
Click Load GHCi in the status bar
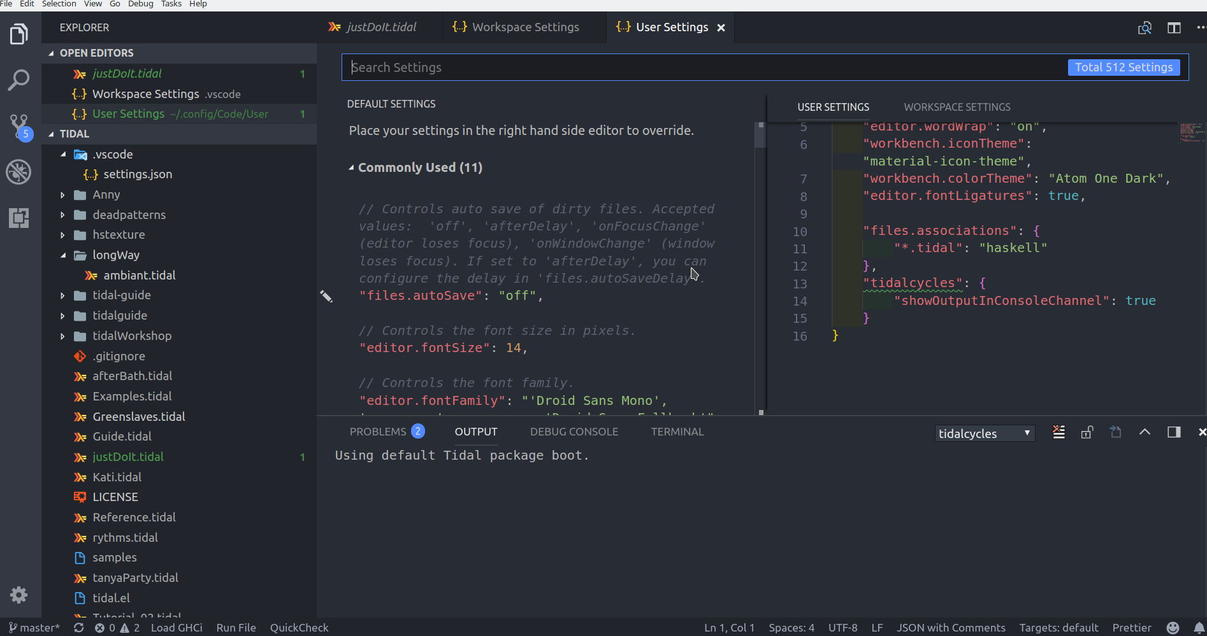(x=177, y=628)
